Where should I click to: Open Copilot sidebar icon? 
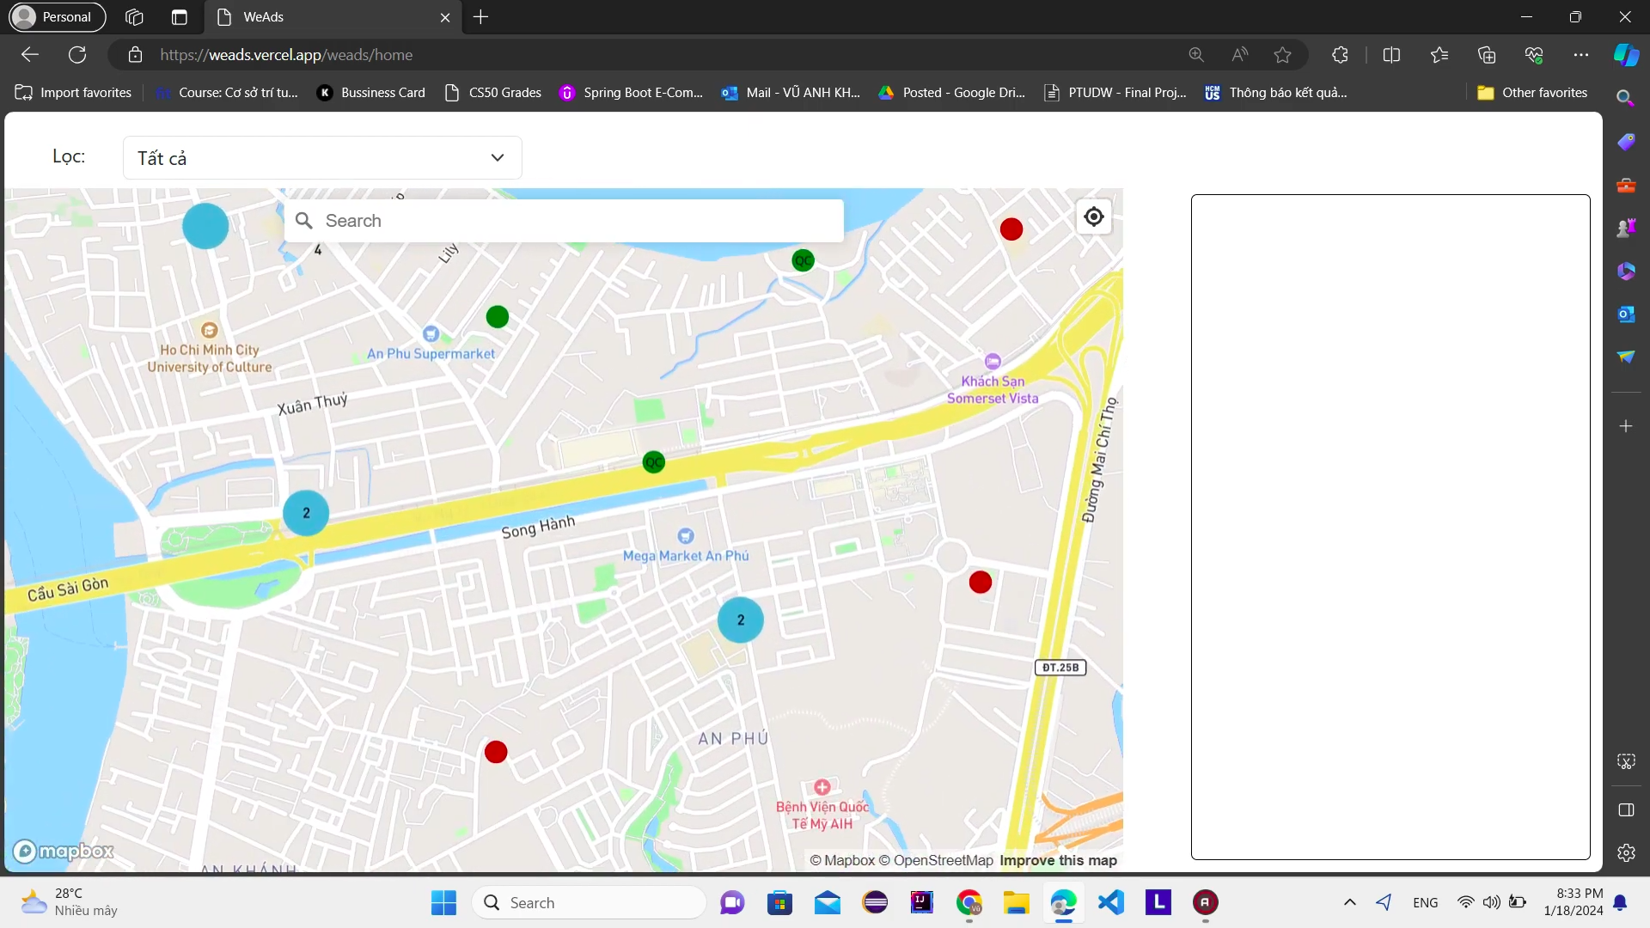[x=1625, y=55]
